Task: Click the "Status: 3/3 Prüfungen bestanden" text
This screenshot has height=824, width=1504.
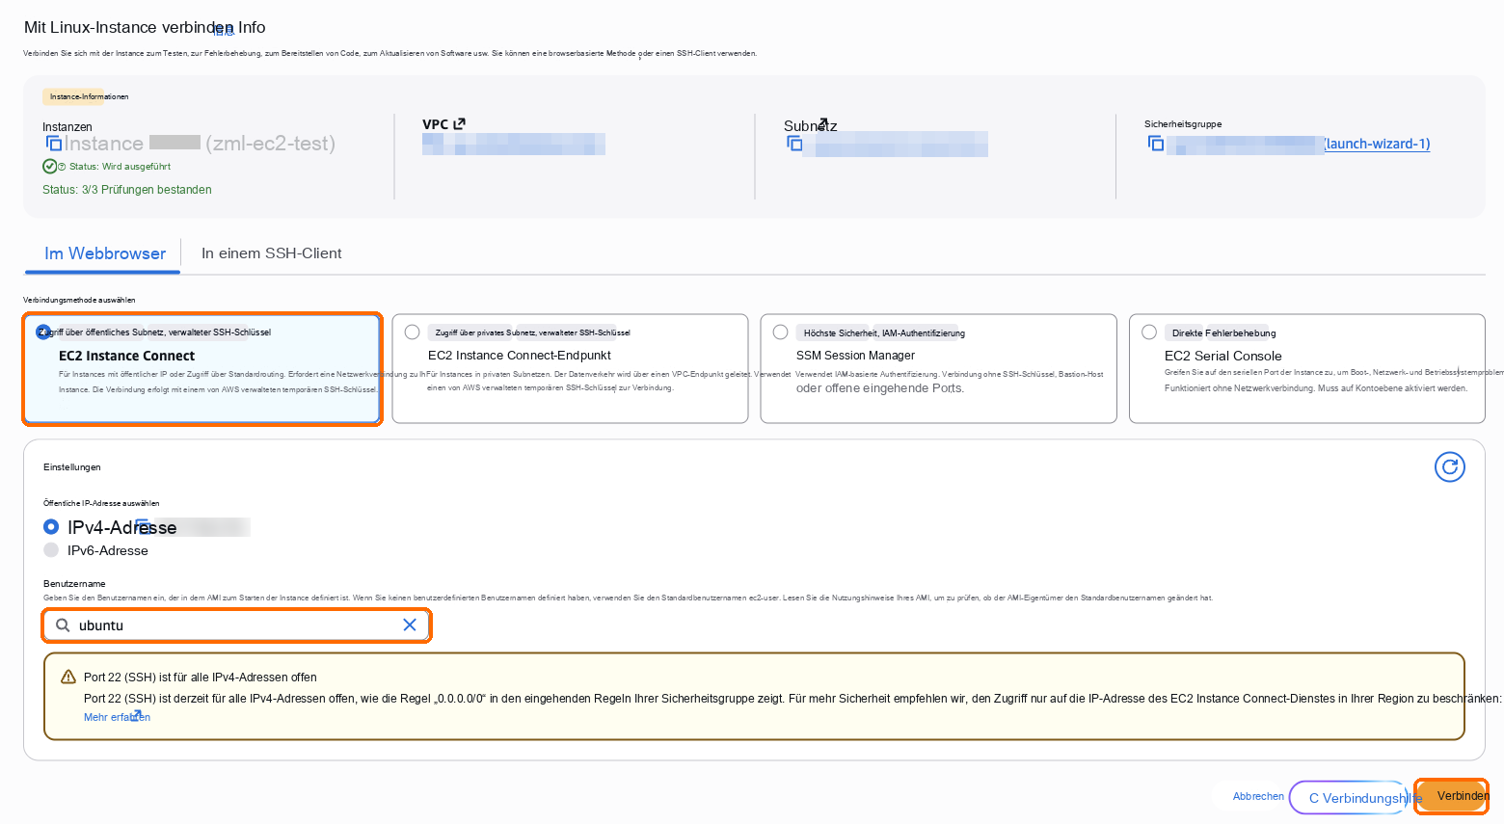Action: 127,190
